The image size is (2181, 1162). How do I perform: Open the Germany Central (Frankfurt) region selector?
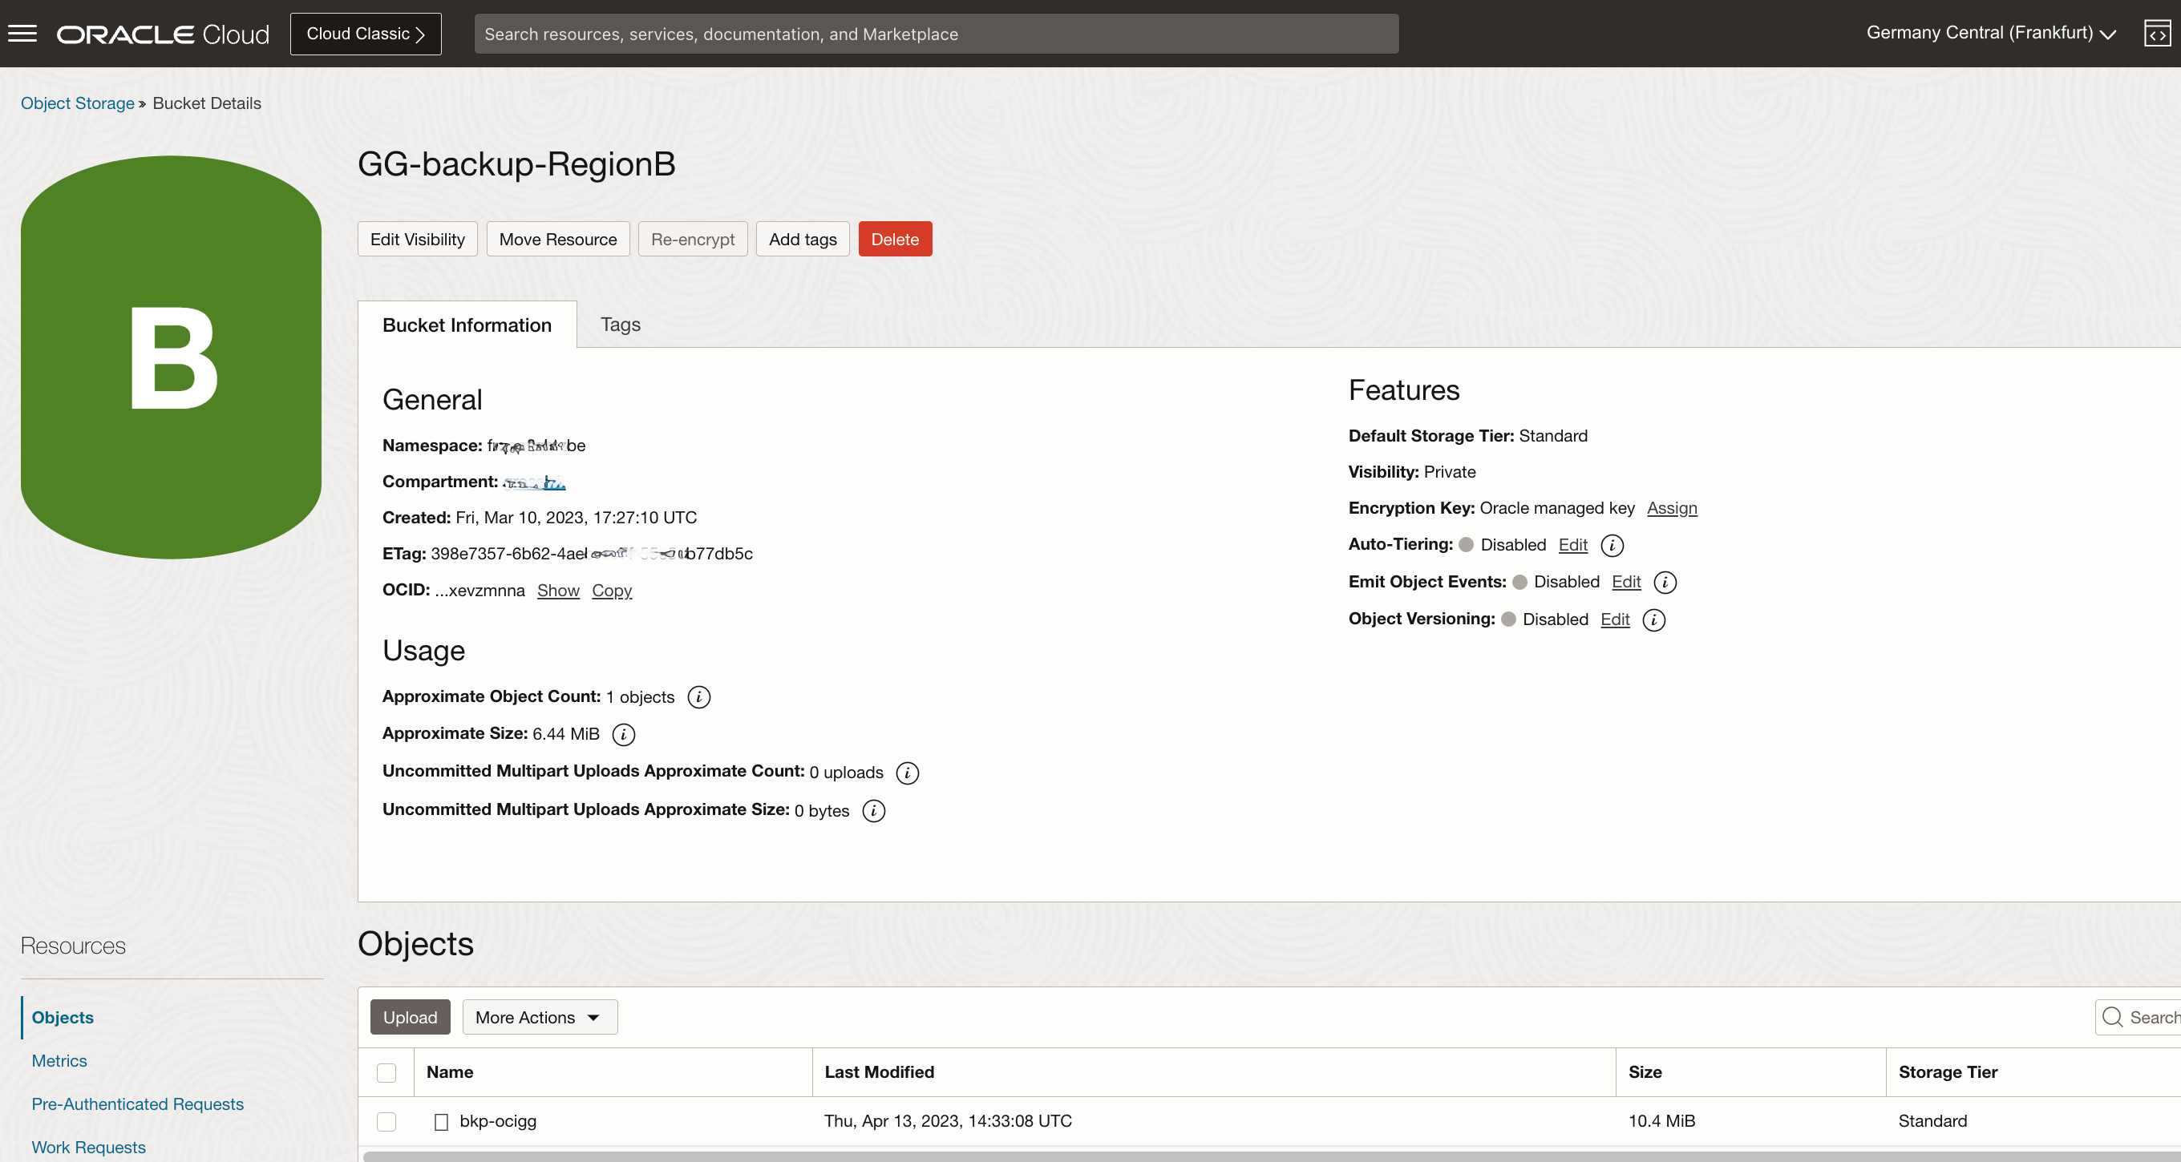click(x=1990, y=33)
